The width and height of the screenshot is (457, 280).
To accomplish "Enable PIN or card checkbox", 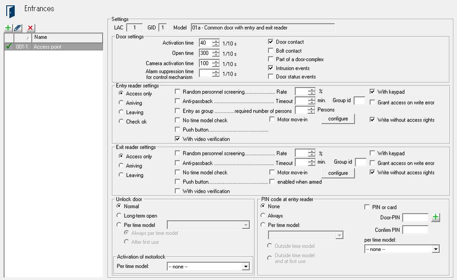I will click(367, 207).
